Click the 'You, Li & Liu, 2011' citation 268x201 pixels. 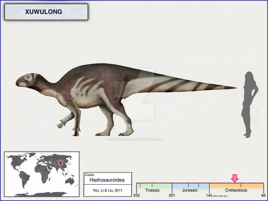coord(108,190)
